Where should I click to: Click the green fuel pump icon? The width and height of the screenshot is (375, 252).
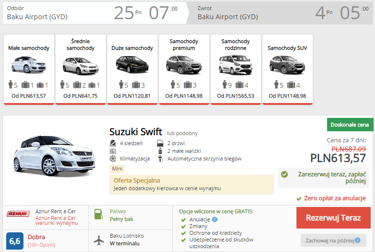pos(99,215)
